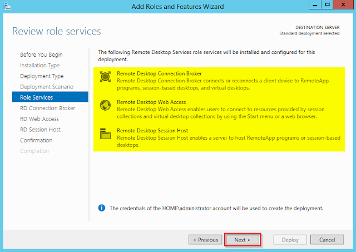Click the Confirmation step in the sidebar
Viewport: 356px width, 252px height.
click(36, 140)
